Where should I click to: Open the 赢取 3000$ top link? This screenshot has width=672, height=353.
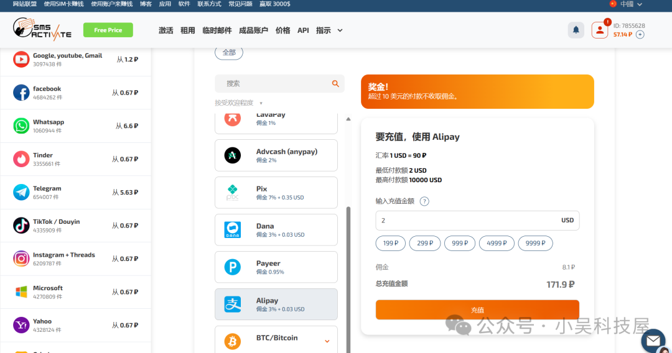pos(275,4)
